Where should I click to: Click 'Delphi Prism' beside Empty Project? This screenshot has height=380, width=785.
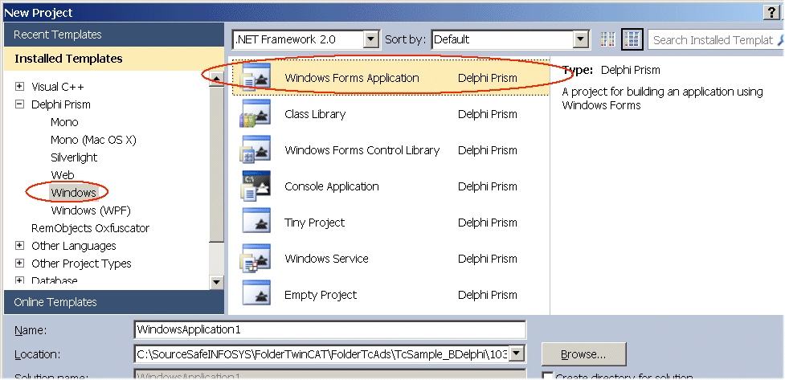[x=488, y=295]
